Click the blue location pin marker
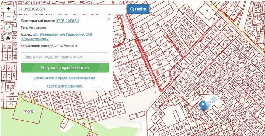The height and width of the screenshot is (136, 265). (203, 106)
